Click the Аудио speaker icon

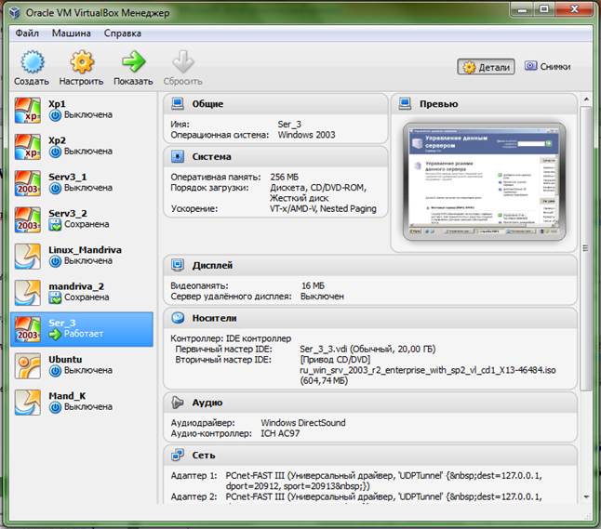(x=178, y=403)
